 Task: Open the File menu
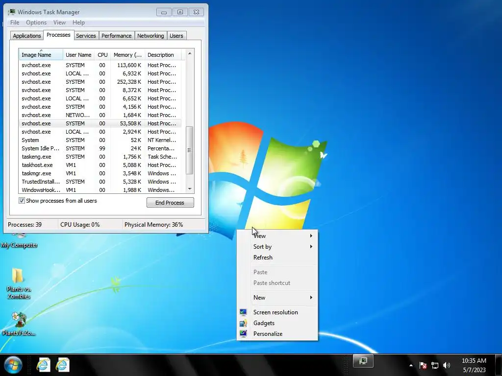(x=15, y=23)
